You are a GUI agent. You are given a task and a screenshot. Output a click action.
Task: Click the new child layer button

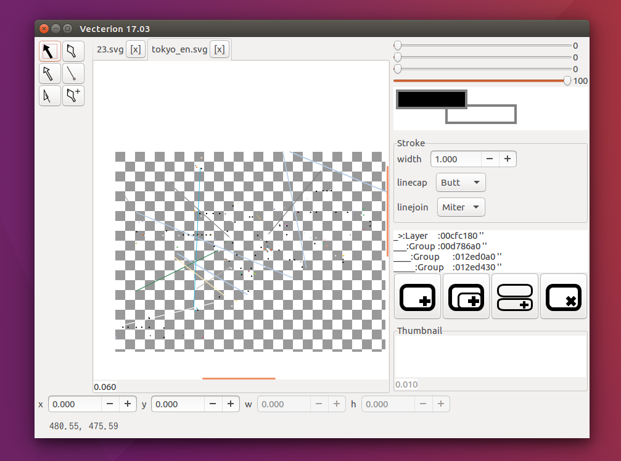click(x=466, y=296)
